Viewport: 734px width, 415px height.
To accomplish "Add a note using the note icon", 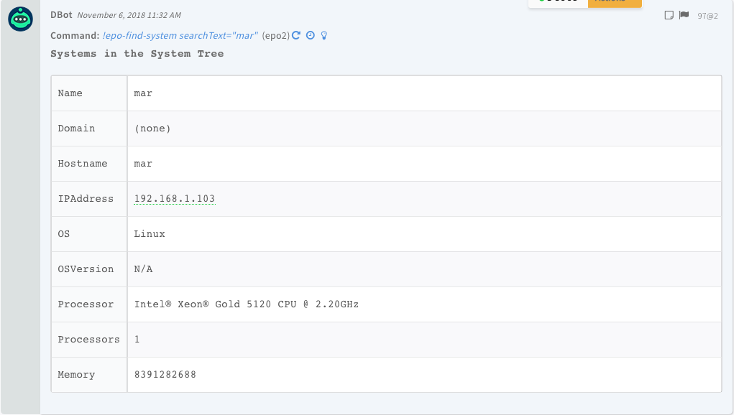I will click(x=669, y=14).
